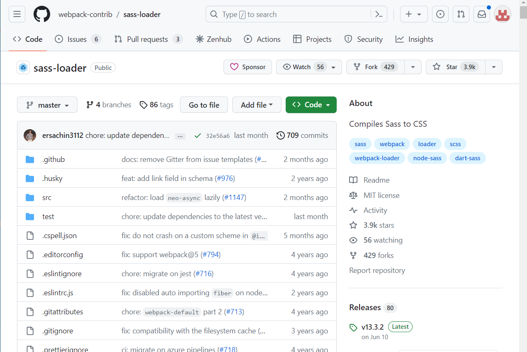Open the 709 commits history
The image size is (527, 352).
click(302, 135)
